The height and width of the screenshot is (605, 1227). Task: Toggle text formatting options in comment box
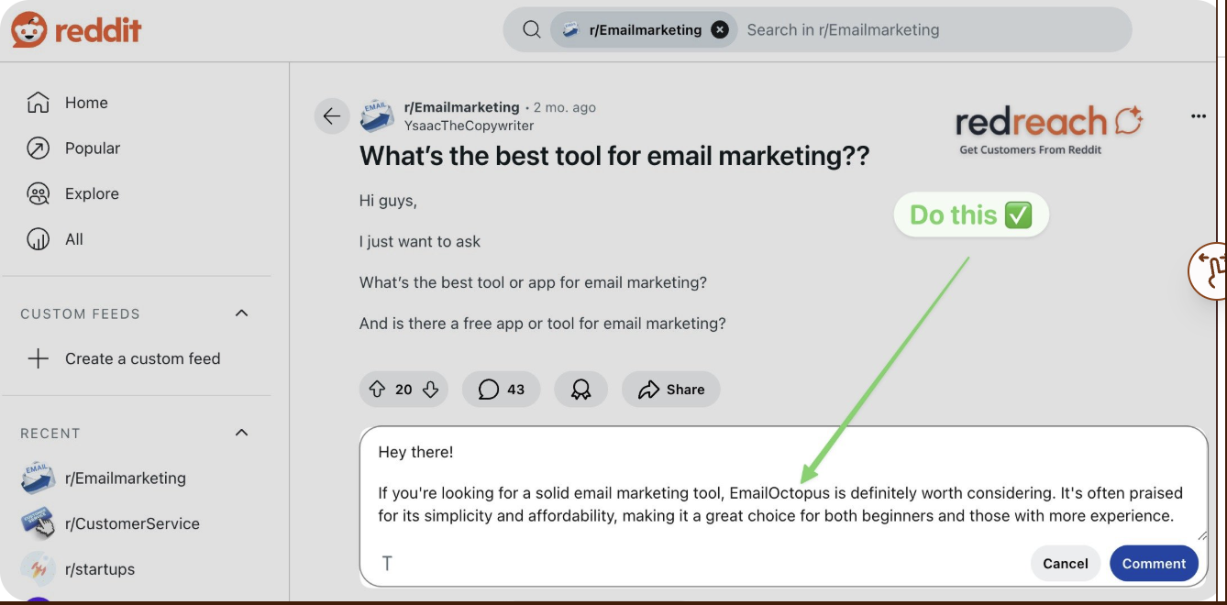[x=387, y=563]
